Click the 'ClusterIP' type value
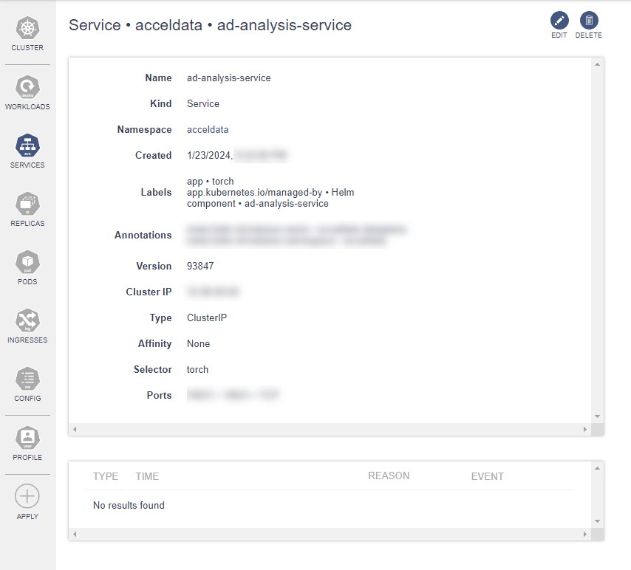The height and width of the screenshot is (570, 631). pyautogui.click(x=207, y=317)
